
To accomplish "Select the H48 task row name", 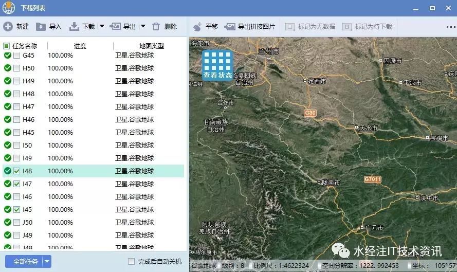I will coord(29,94).
